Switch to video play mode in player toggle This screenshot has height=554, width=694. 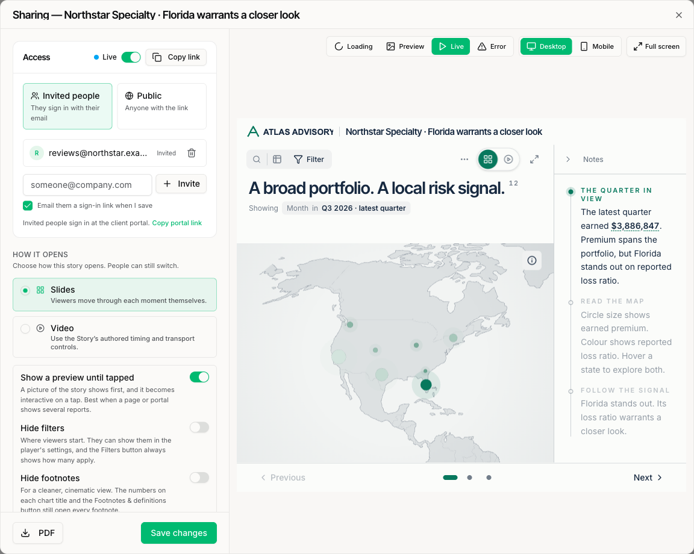pos(508,160)
